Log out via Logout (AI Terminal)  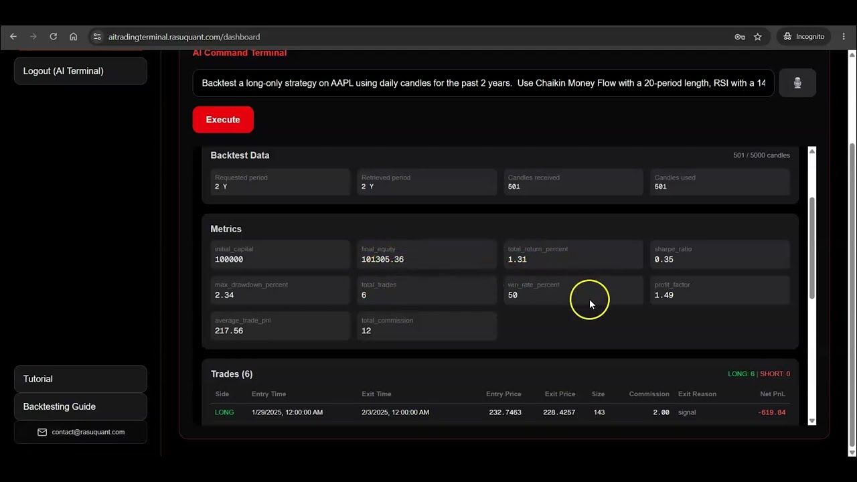coord(80,71)
